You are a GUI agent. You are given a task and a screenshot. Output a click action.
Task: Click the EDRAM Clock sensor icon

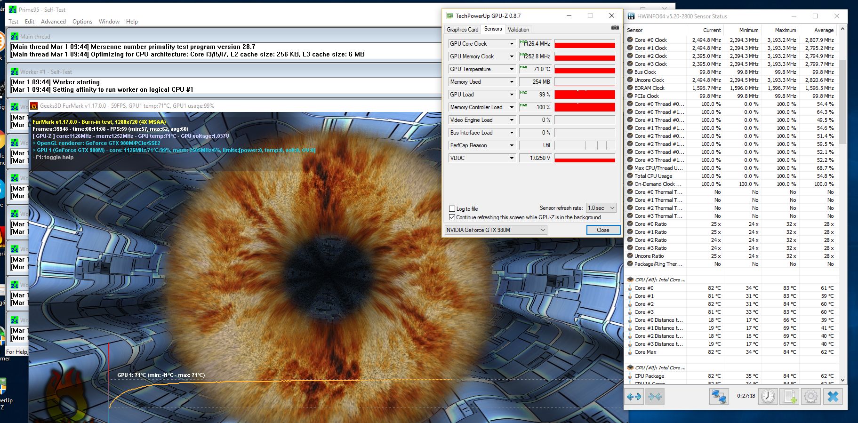pos(630,88)
